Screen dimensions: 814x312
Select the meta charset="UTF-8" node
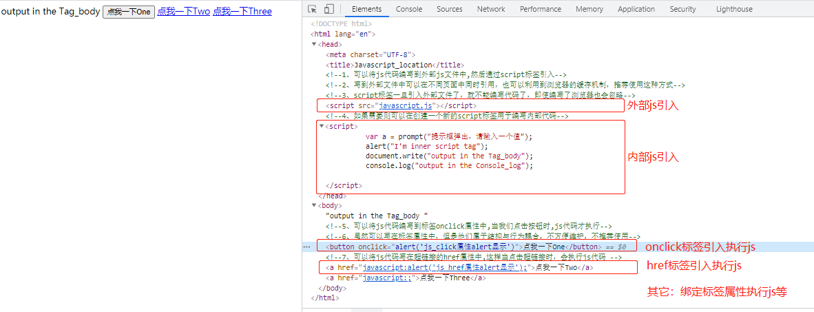click(371, 54)
